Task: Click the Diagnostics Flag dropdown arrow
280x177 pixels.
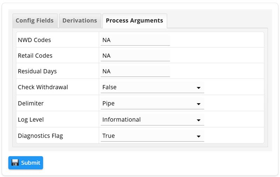Action: pos(198,137)
